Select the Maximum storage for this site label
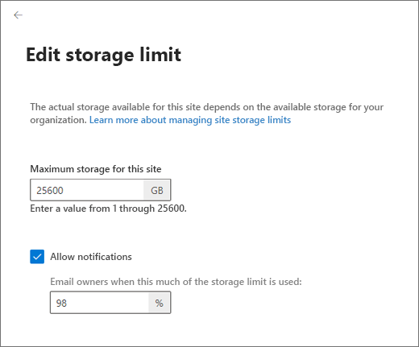The height and width of the screenshot is (347, 419). (96, 169)
